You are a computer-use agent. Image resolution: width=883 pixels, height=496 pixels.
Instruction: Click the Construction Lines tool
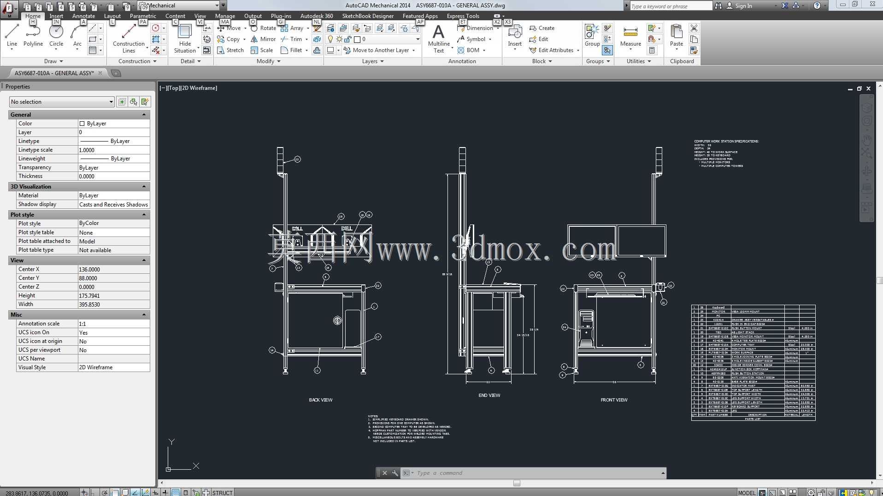click(129, 39)
